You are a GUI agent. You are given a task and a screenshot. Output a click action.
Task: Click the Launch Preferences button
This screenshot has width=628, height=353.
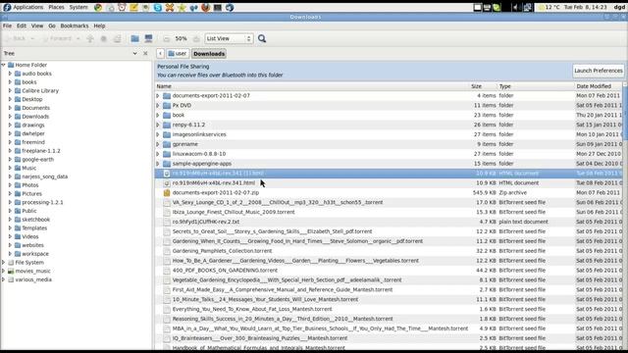[599, 71]
